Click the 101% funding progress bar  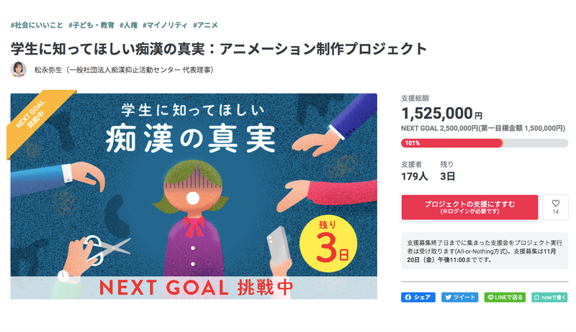485,143
